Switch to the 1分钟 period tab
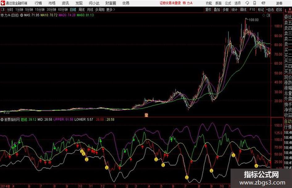 pos(19,10)
